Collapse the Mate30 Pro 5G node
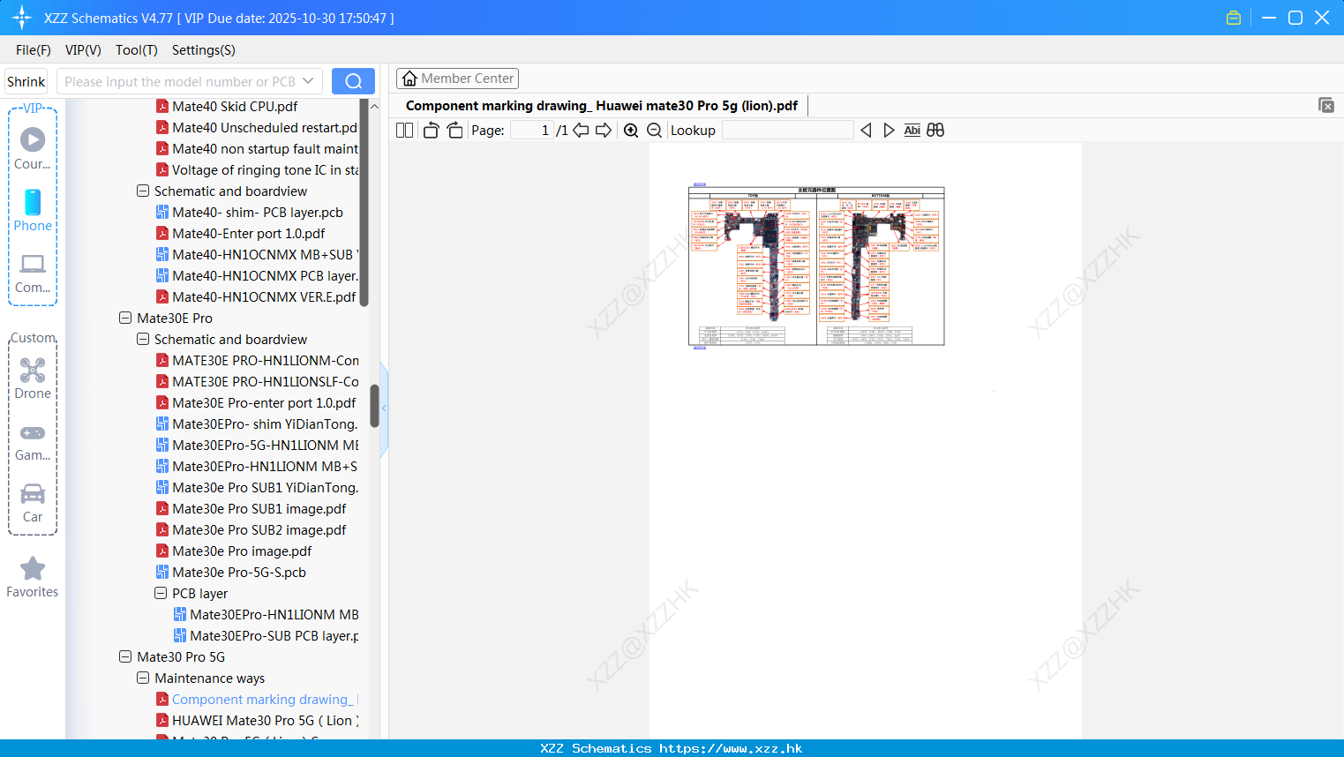Screen dimensions: 1344x757 (125, 656)
